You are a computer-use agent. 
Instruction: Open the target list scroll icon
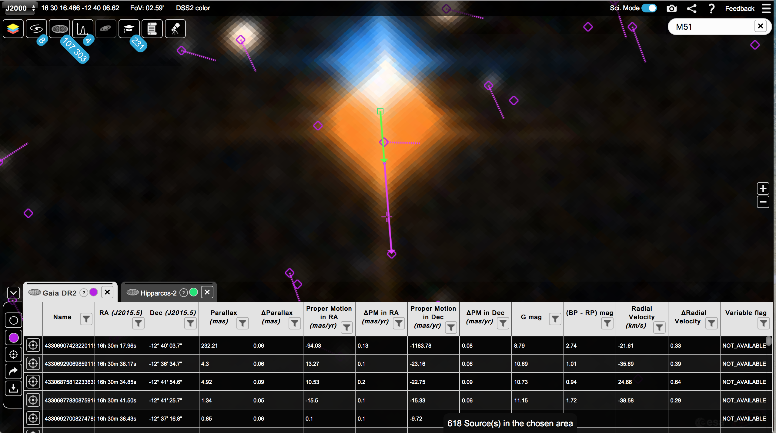pyautogui.click(x=152, y=29)
